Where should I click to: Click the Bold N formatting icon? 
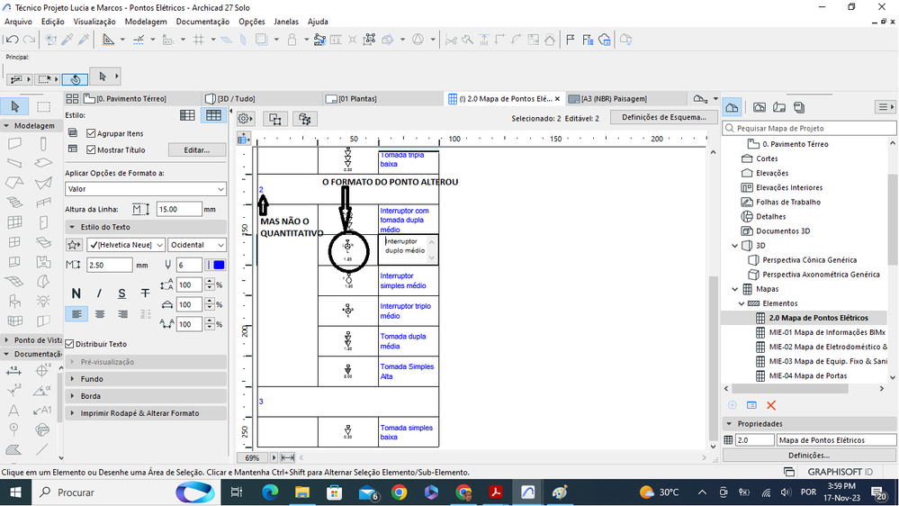tap(76, 294)
